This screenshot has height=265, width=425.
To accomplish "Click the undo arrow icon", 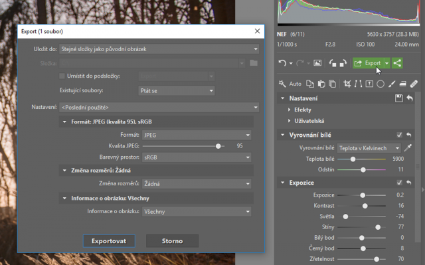I will (282, 63).
